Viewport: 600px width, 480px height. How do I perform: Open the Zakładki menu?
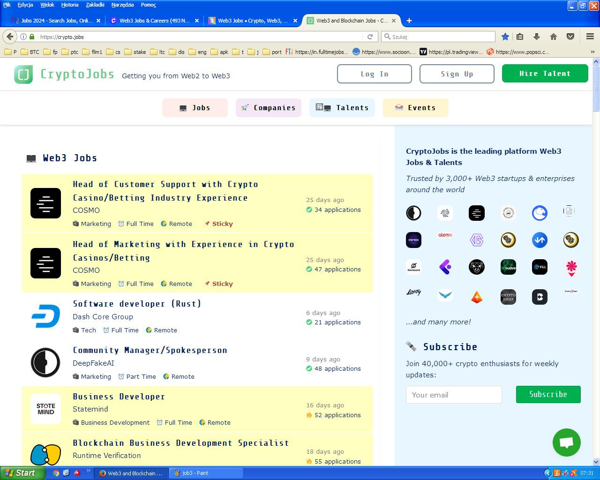pos(95,5)
